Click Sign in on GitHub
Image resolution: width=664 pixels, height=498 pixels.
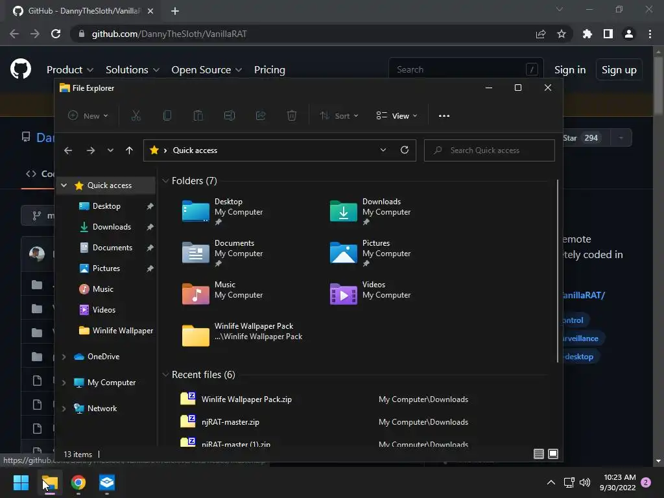click(x=569, y=69)
